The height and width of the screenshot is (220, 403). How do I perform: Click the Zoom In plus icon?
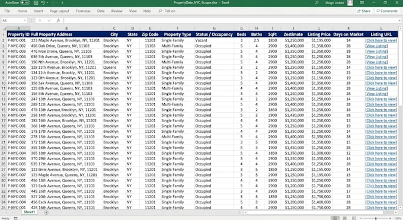point(390,218)
